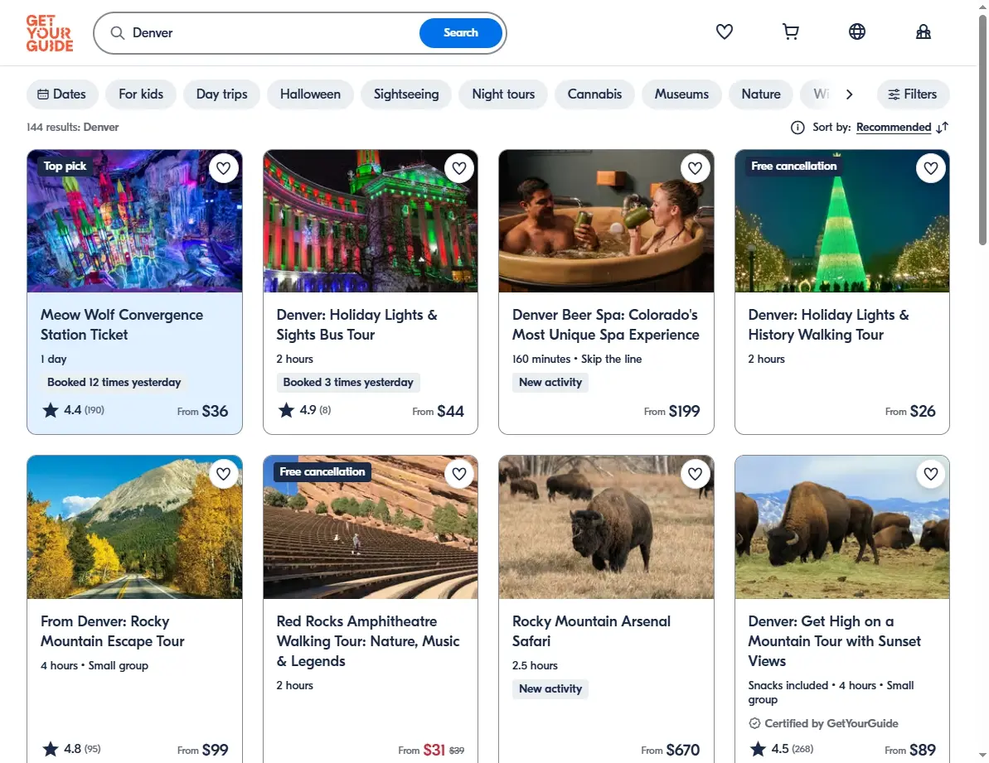The width and height of the screenshot is (989, 763).
Task: Open Denver Beer Spa title link
Action: point(605,325)
